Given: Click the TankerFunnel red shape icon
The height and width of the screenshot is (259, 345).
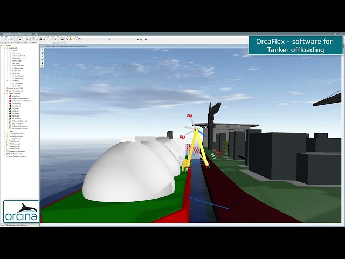Looking at the screenshot, I should coord(10,106).
